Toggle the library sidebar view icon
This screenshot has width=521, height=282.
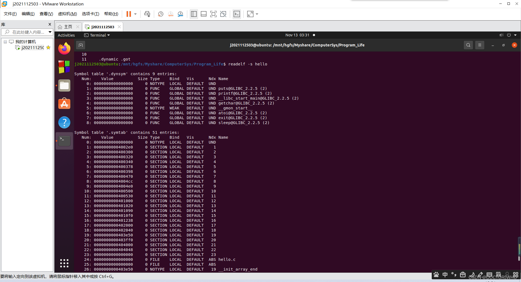coord(194,14)
